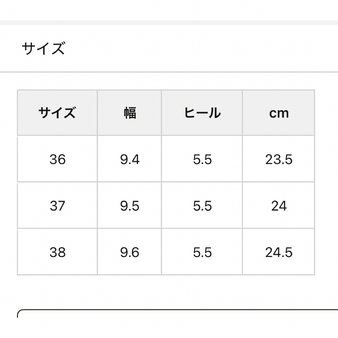This screenshot has width=338, height=338.
Task: Select the 幅 column header
Action: [x=130, y=113]
